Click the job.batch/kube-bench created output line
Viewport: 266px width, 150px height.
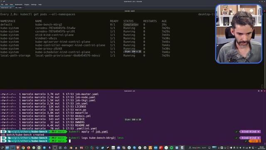(x=22, y=135)
